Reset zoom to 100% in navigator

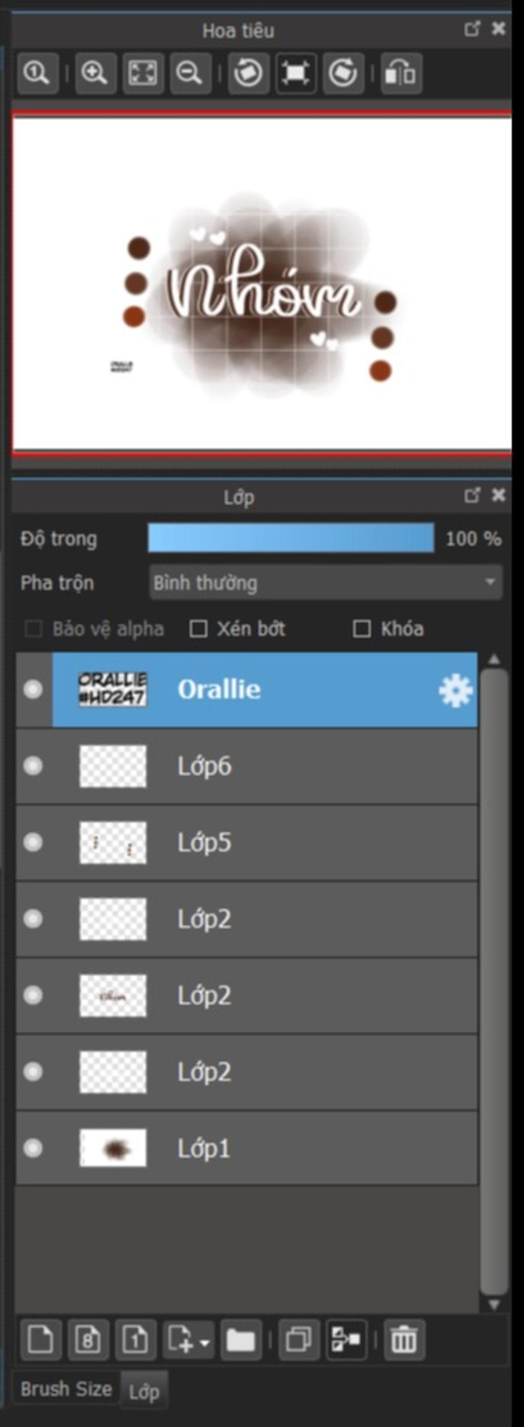[38, 73]
